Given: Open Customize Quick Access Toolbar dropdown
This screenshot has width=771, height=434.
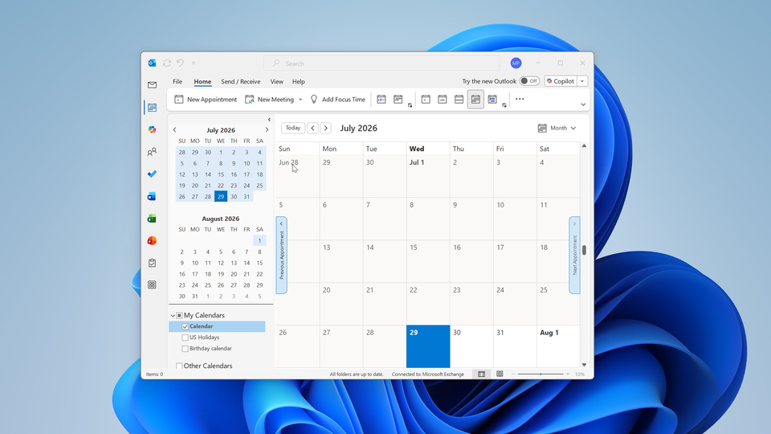Looking at the screenshot, I should pos(194,63).
